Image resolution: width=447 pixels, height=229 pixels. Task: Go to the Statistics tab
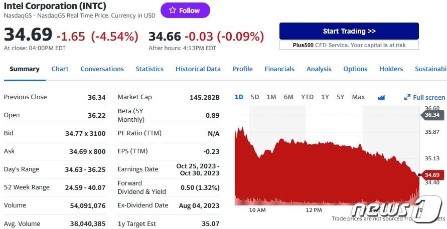[x=150, y=69]
